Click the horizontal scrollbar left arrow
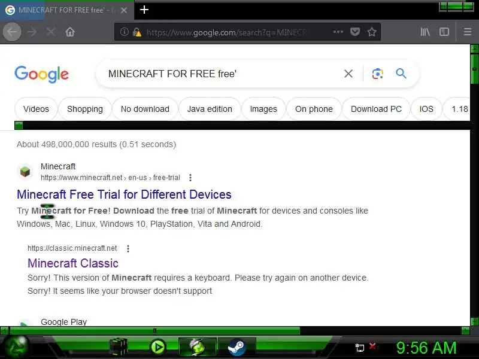Viewport: 479px width, 359px height. 4,331
